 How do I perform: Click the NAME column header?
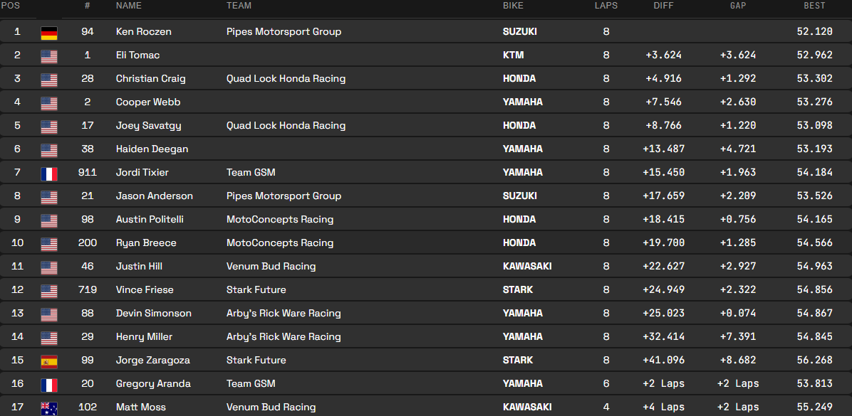(128, 6)
